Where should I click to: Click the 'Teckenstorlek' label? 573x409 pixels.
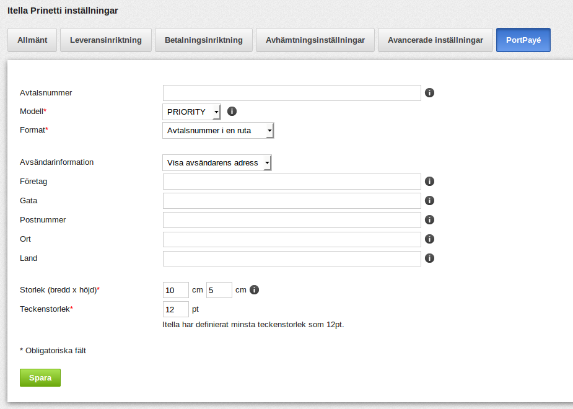[45, 309]
